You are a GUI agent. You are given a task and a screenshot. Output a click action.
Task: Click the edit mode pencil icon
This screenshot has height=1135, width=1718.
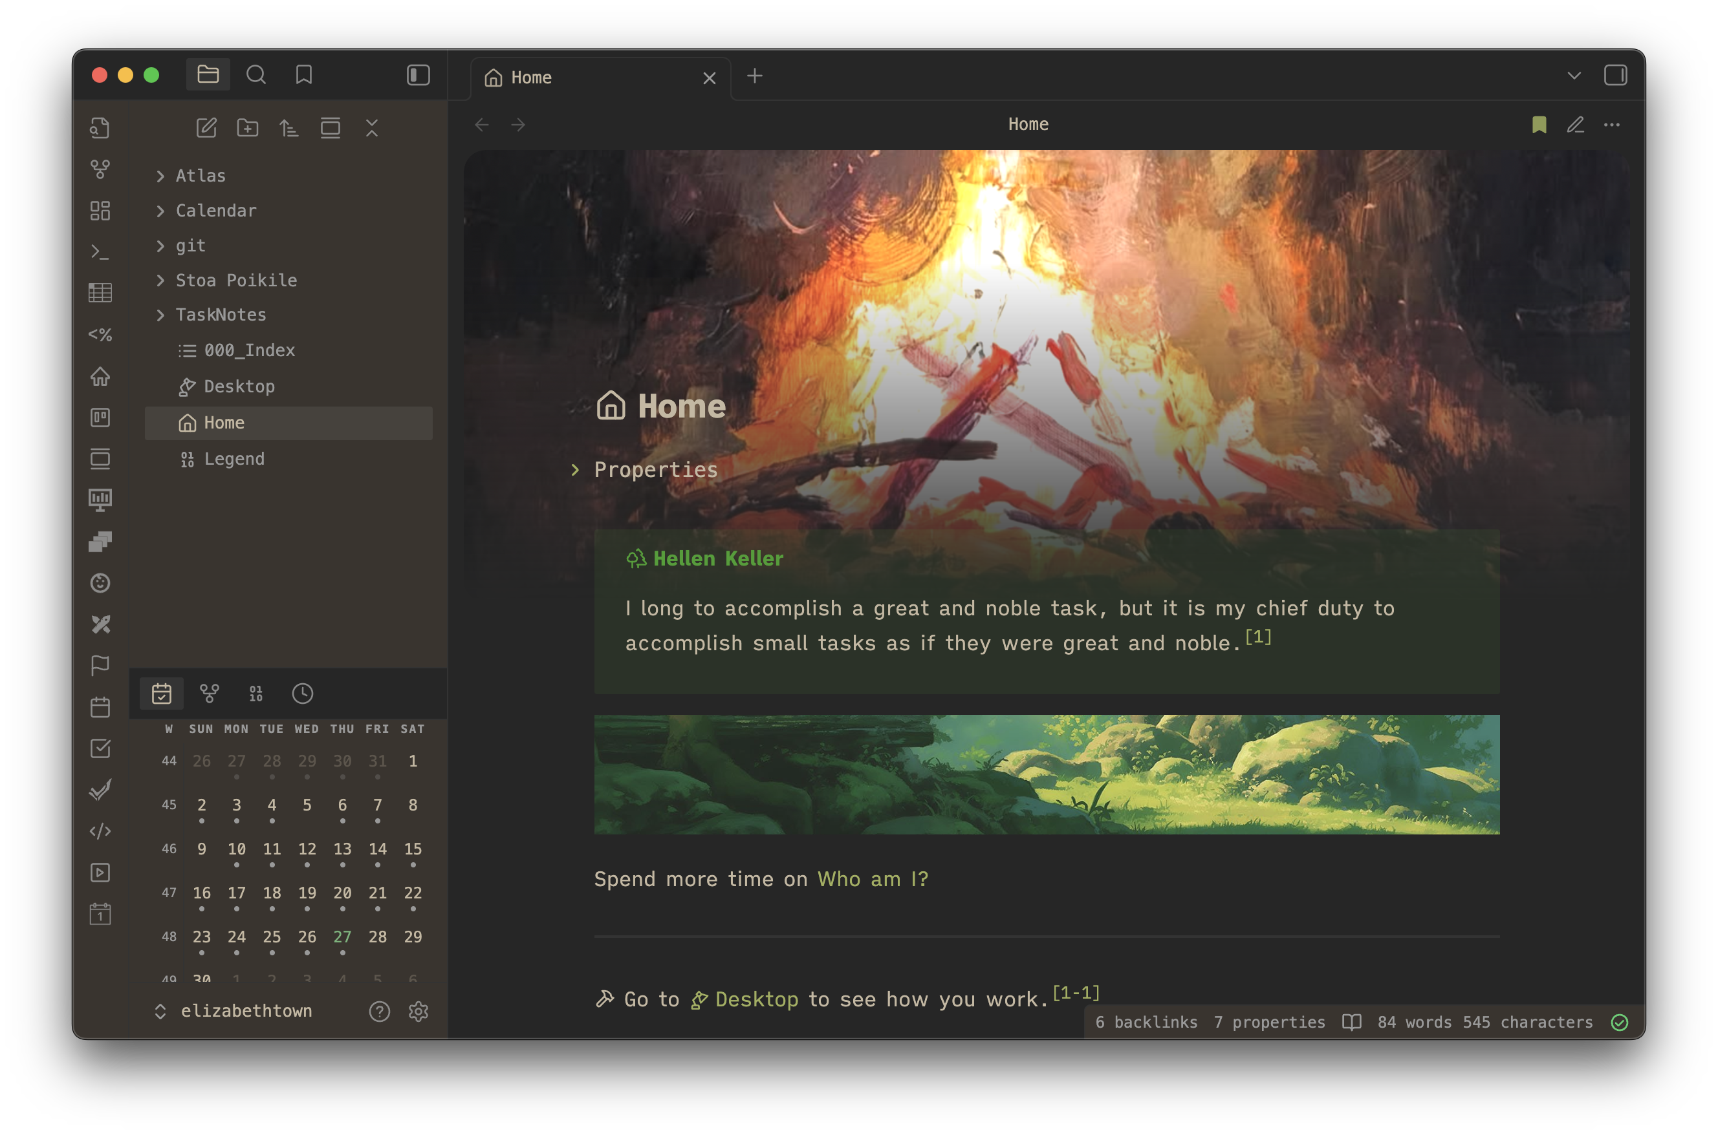(x=1575, y=125)
